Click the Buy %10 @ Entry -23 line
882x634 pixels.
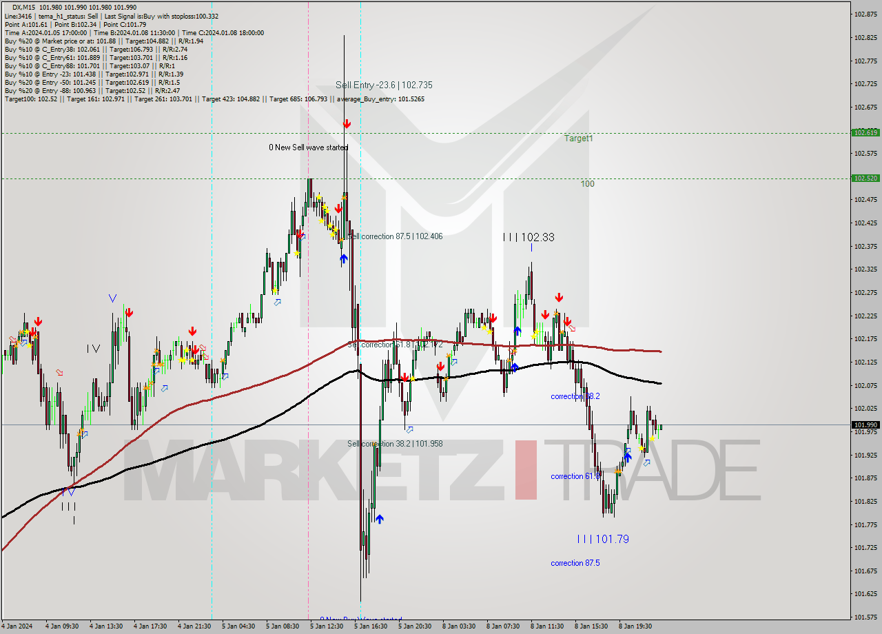[x=94, y=74]
